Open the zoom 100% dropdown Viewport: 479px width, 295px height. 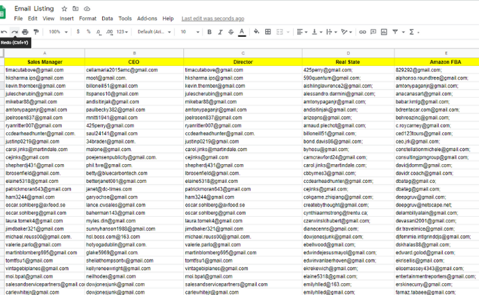[58, 32]
